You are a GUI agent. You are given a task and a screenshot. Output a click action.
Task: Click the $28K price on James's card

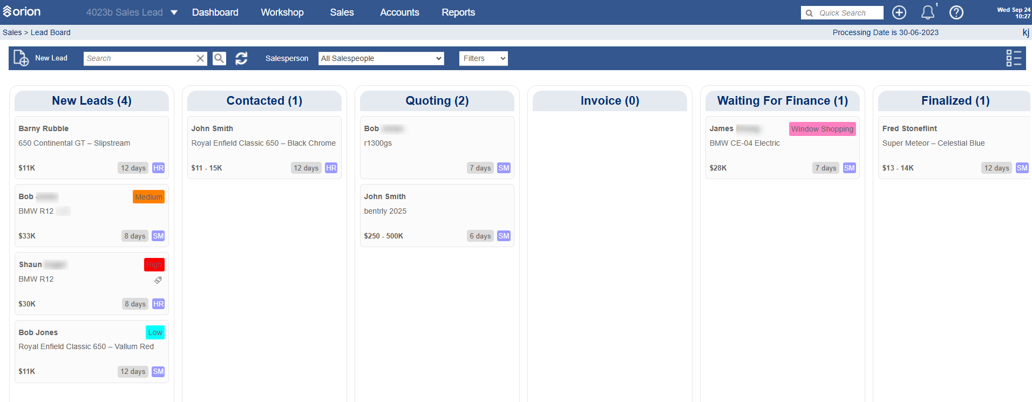tap(718, 168)
